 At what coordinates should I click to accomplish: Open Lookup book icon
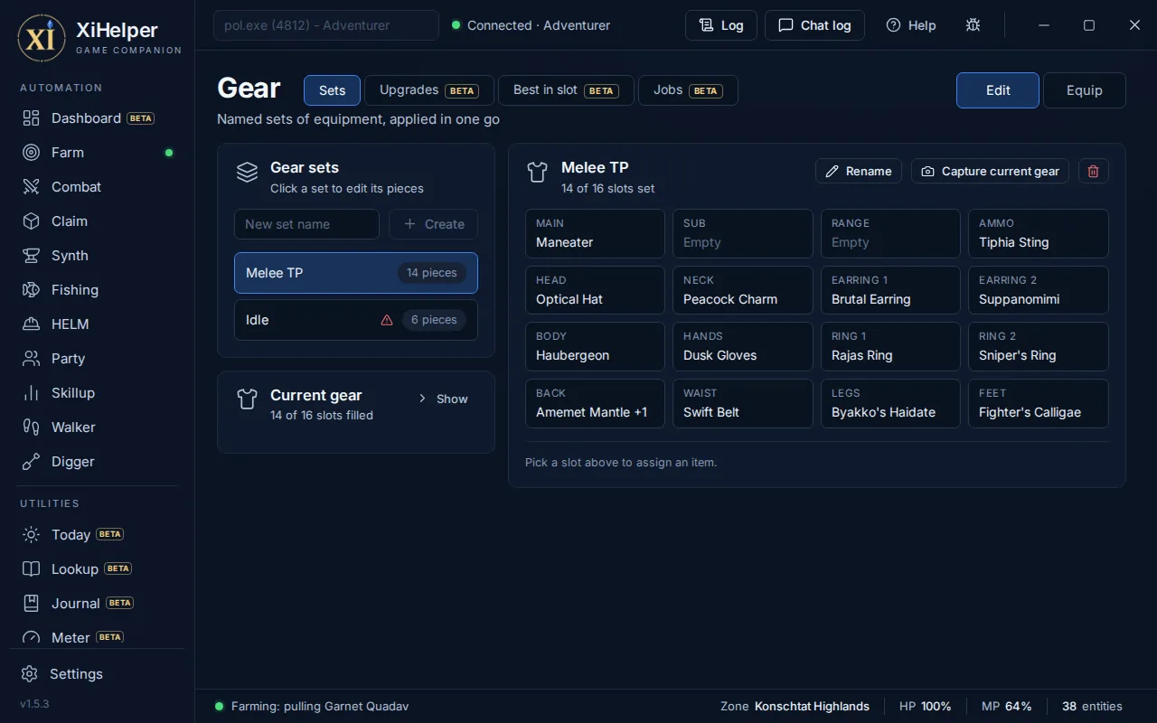pyautogui.click(x=32, y=569)
